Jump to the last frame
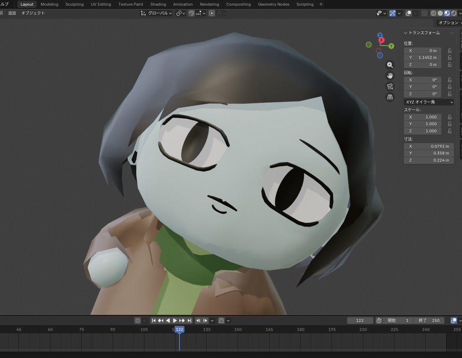This screenshot has width=462, height=358. tap(189, 321)
